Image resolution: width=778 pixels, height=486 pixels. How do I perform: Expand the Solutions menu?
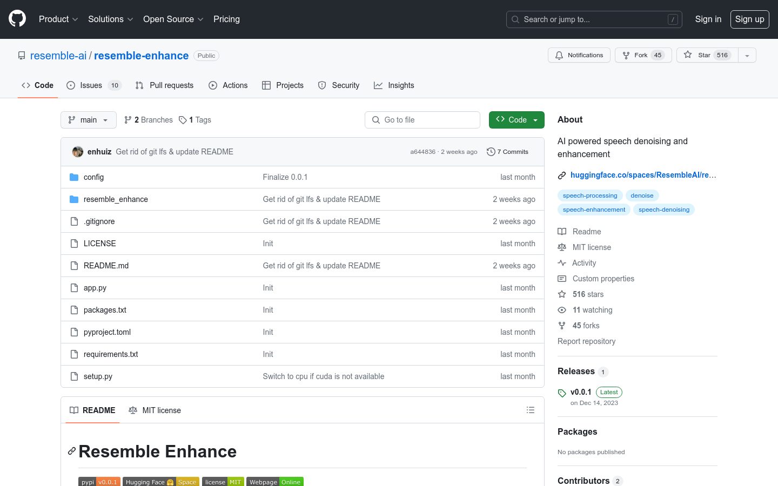[x=111, y=19]
